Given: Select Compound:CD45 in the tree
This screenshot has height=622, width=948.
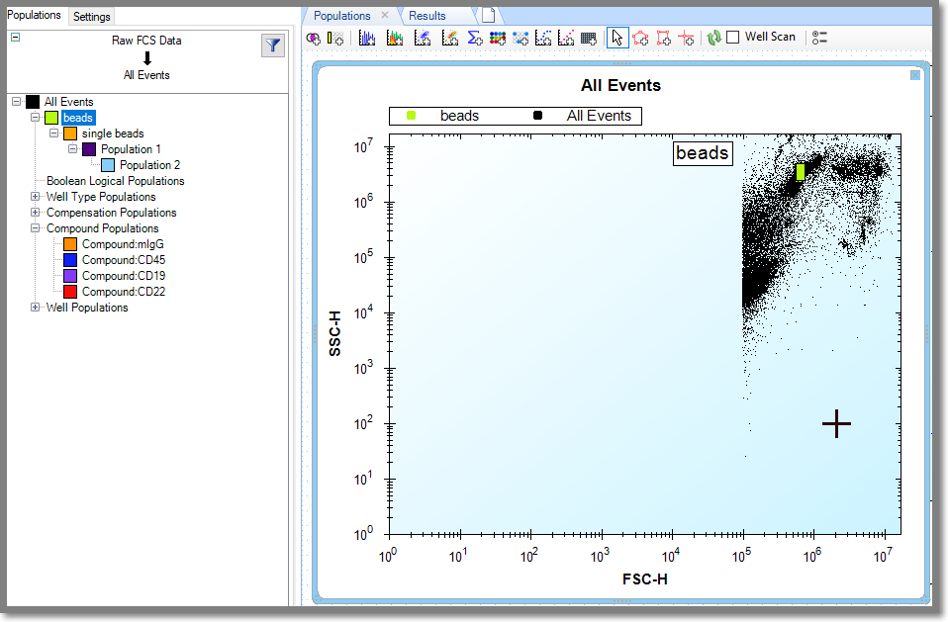Looking at the screenshot, I should point(124,260).
